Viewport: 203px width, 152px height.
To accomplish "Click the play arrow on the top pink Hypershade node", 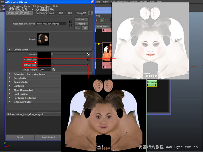I will click(x=104, y=30).
